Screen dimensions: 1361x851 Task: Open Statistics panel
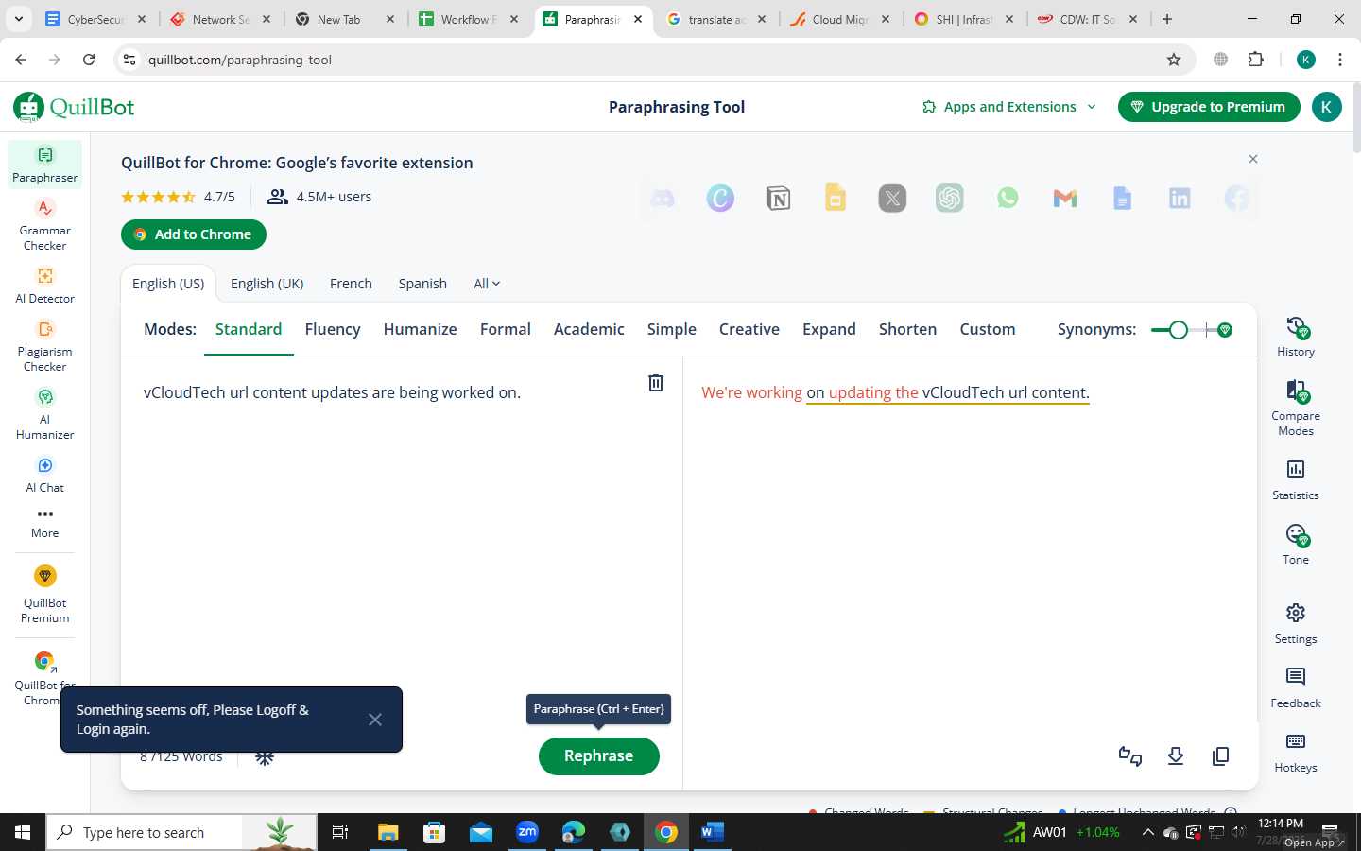tap(1296, 480)
